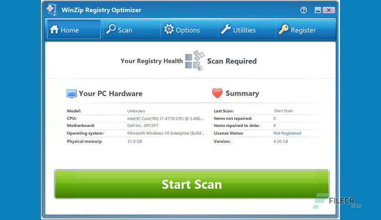Viewport: 381px width, 220px height.
Task: Click the registry health blocks icon
Action: 195,60
